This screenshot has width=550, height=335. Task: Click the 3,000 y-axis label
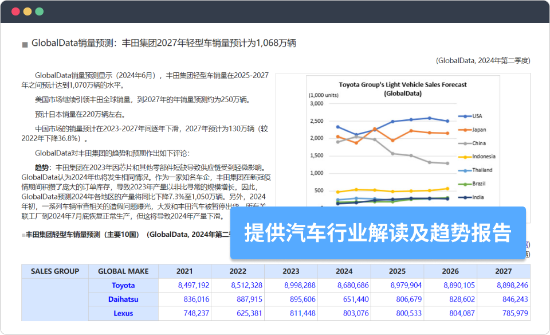(316, 104)
